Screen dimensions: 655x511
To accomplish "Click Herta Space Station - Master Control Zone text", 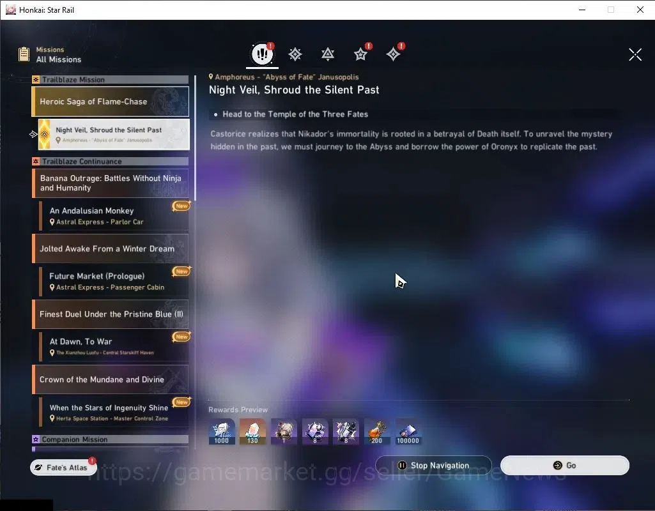I will tap(112, 418).
